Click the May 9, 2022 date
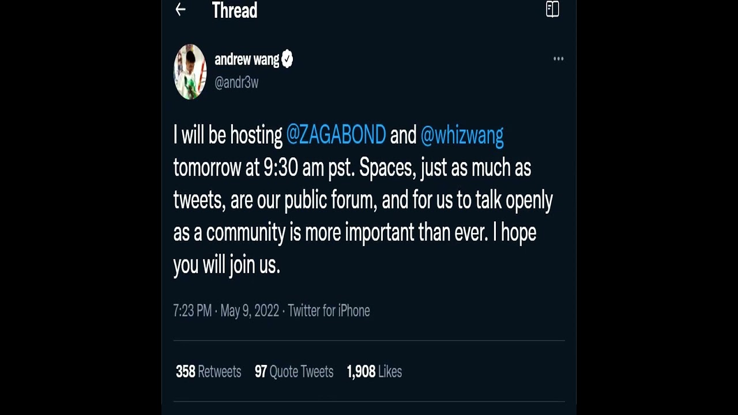738x415 pixels. point(250,311)
